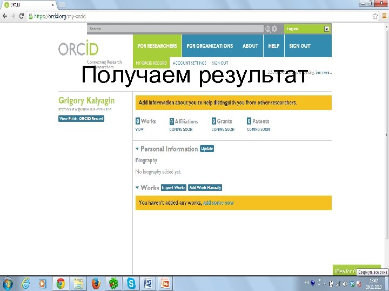Click the Add Work Manually button
The width and height of the screenshot is (389, 291).
[205, 188]
